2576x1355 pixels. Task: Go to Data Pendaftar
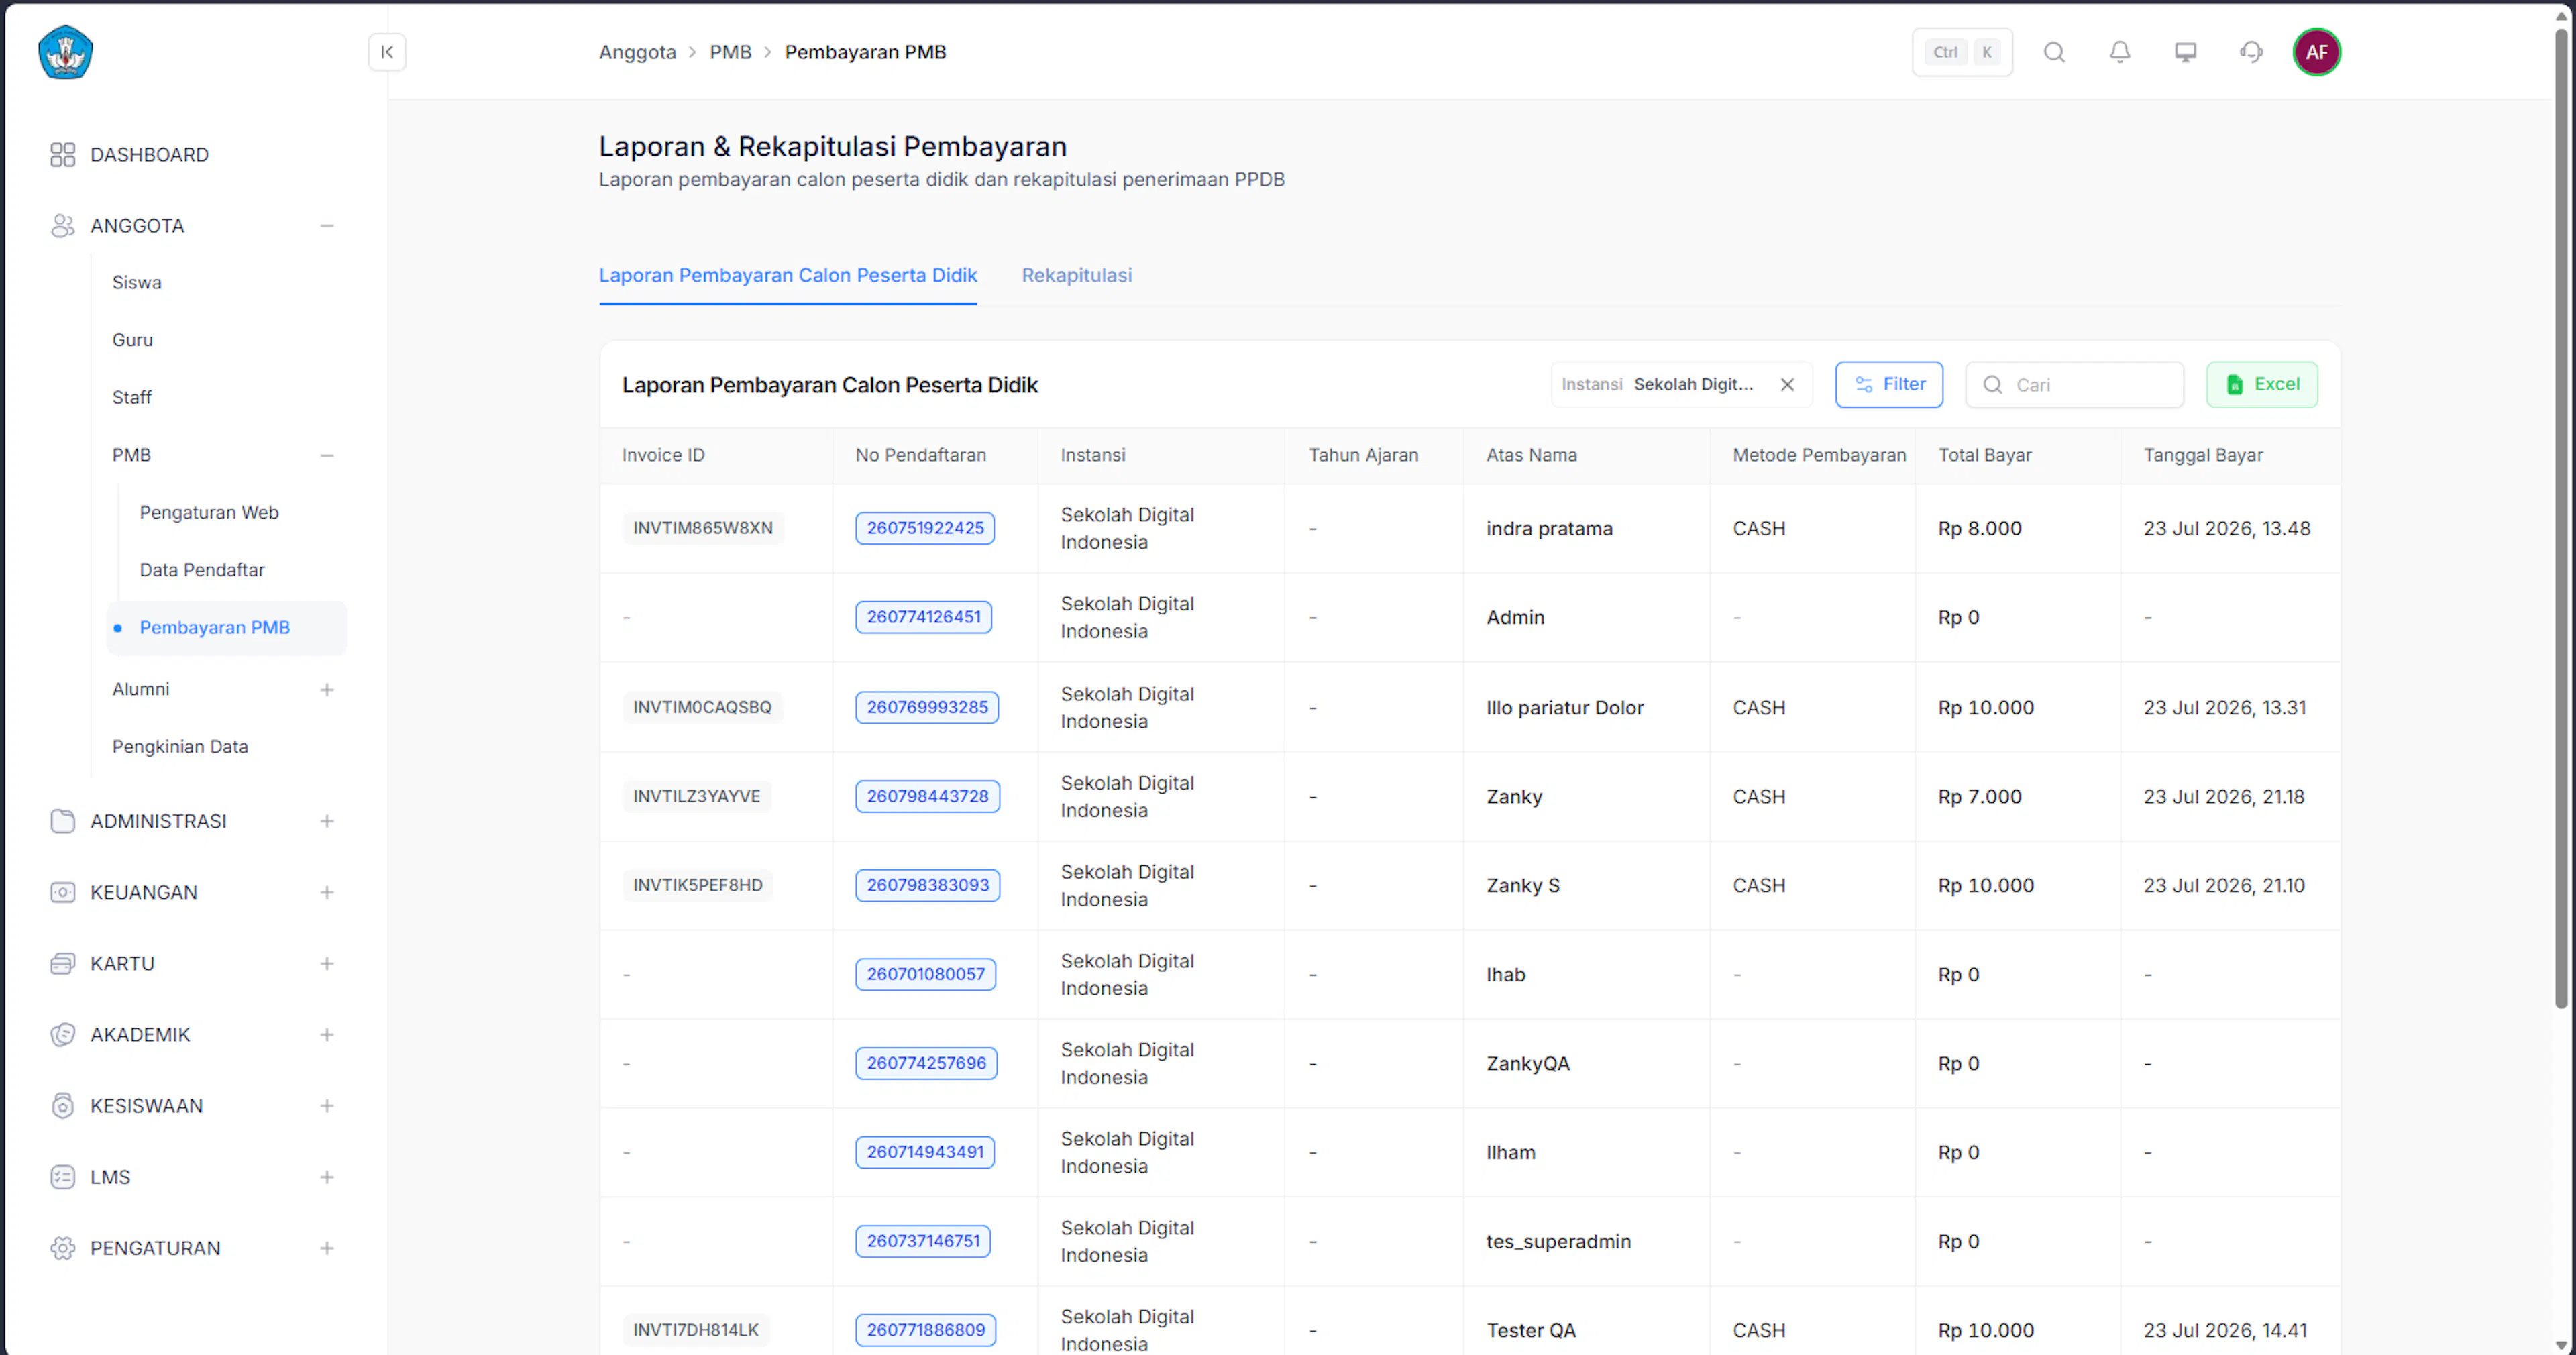[202, 570]
